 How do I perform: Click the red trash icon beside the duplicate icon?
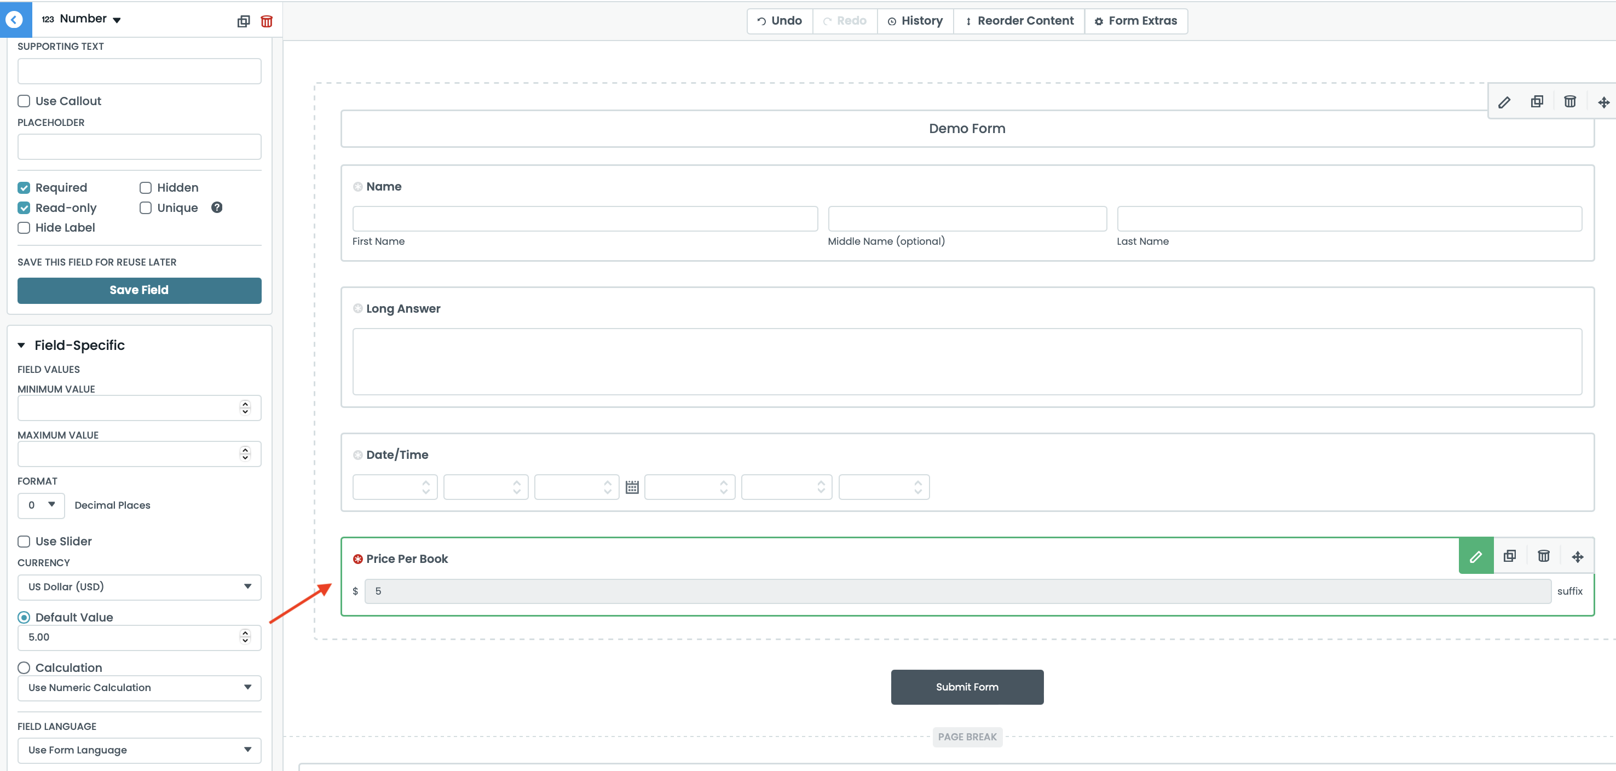coord(267,21)
